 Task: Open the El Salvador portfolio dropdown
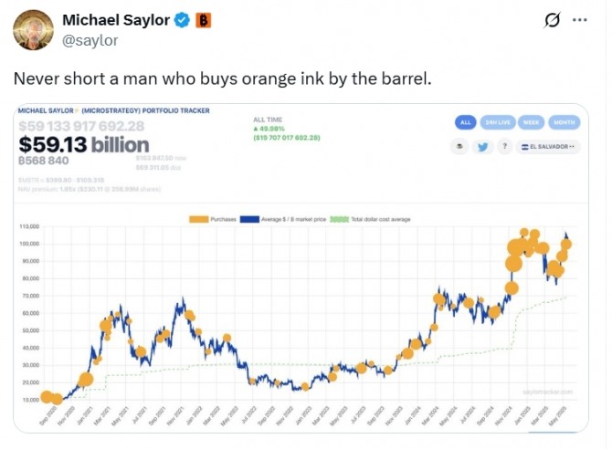(x=548, y=147)
